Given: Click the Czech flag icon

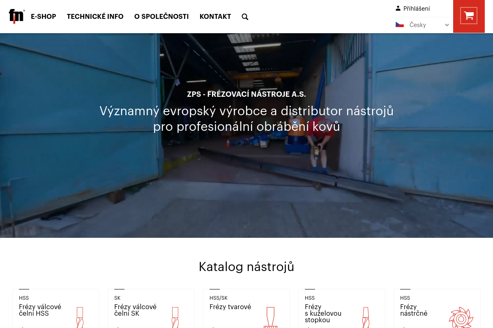Looking at the screenshot, I should coord(400,25).
